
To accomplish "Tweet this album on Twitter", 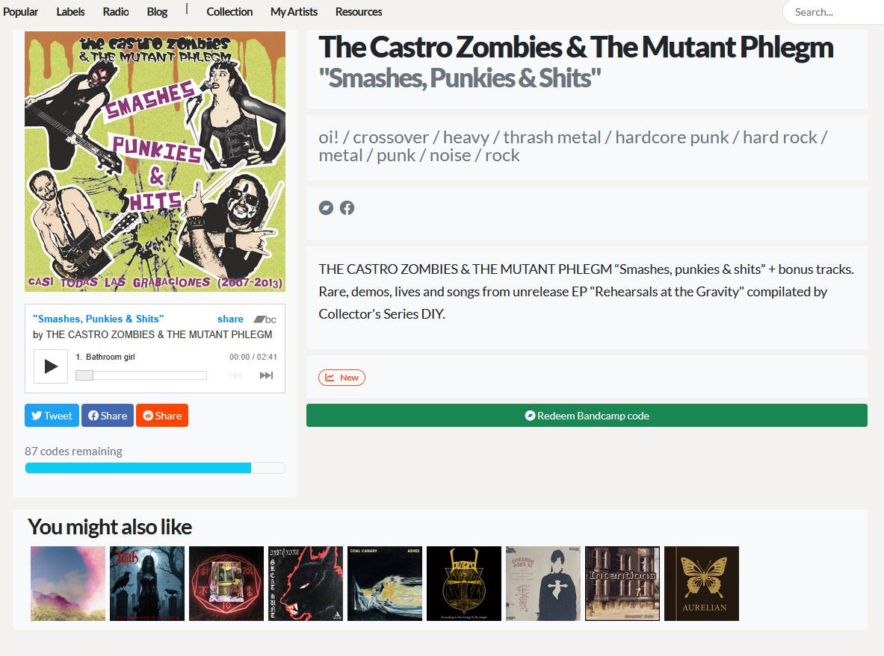I will (52, 416).
